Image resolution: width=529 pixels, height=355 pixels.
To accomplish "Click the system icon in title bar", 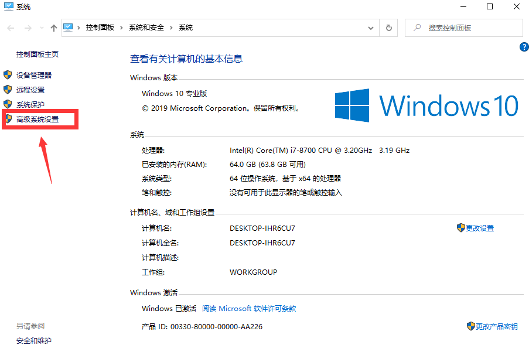I will coord(9,7).
